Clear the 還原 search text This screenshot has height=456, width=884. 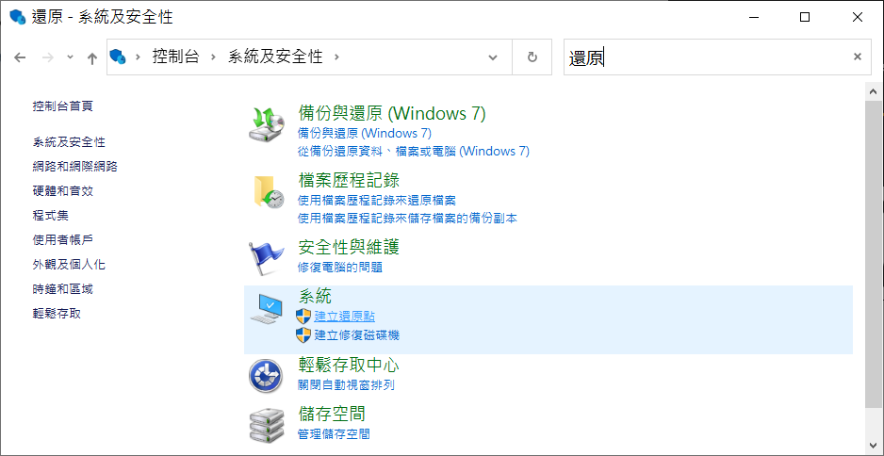(858, 57)
